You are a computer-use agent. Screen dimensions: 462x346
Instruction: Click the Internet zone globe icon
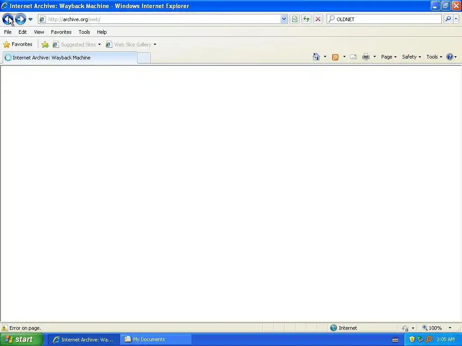click(x=333, y=328)
